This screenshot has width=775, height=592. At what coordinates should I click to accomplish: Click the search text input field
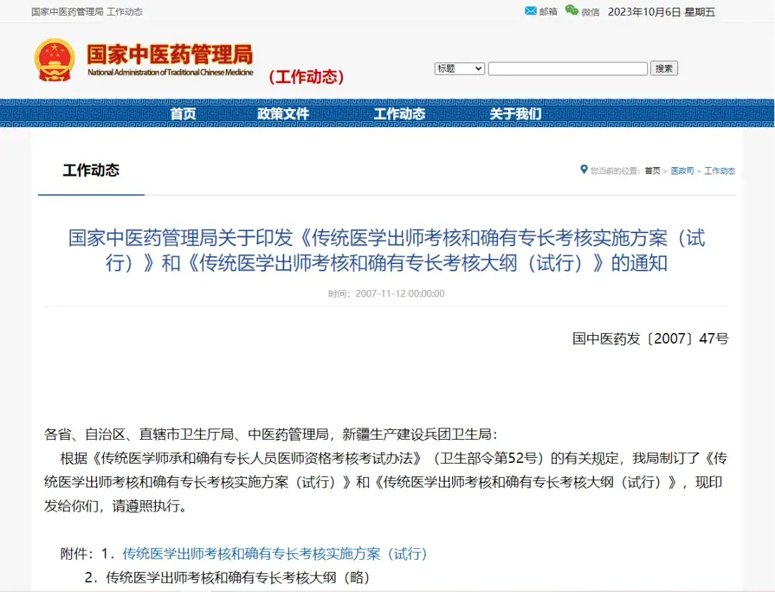click(567, 69)
